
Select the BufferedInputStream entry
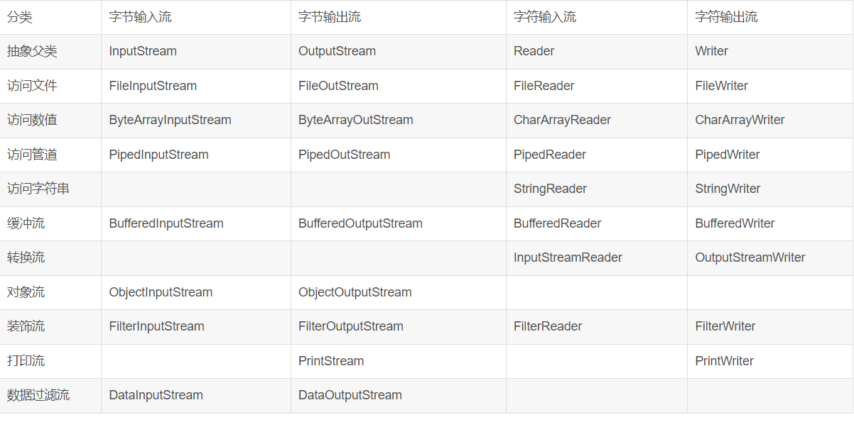pos(195,223)
